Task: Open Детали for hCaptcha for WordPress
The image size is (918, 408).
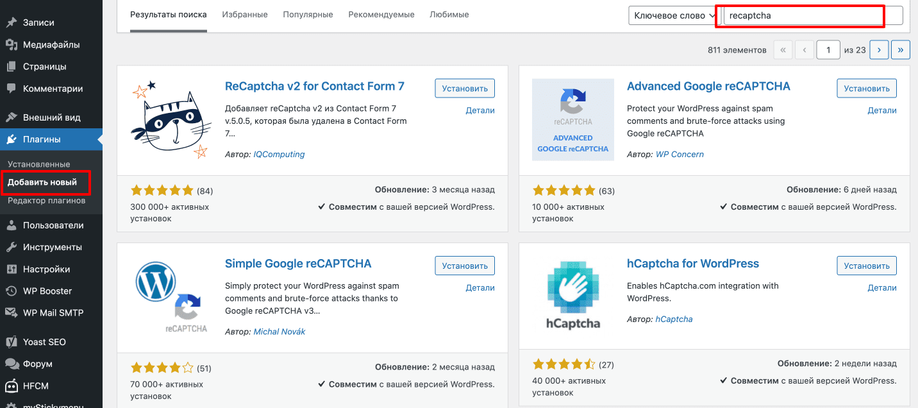Action: pyautogui.click(x=882, y=287)
